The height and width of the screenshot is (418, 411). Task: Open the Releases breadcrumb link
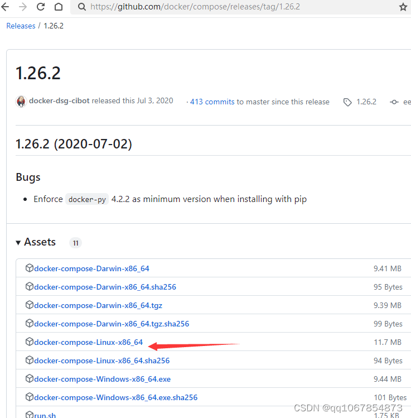point(21,26)
